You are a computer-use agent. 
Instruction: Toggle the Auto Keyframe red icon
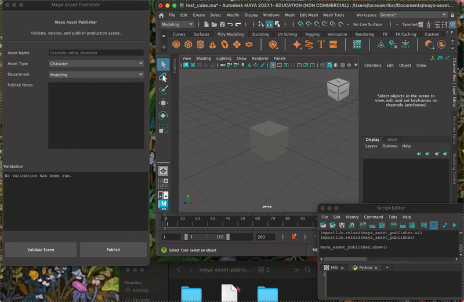tap(294, 236)
